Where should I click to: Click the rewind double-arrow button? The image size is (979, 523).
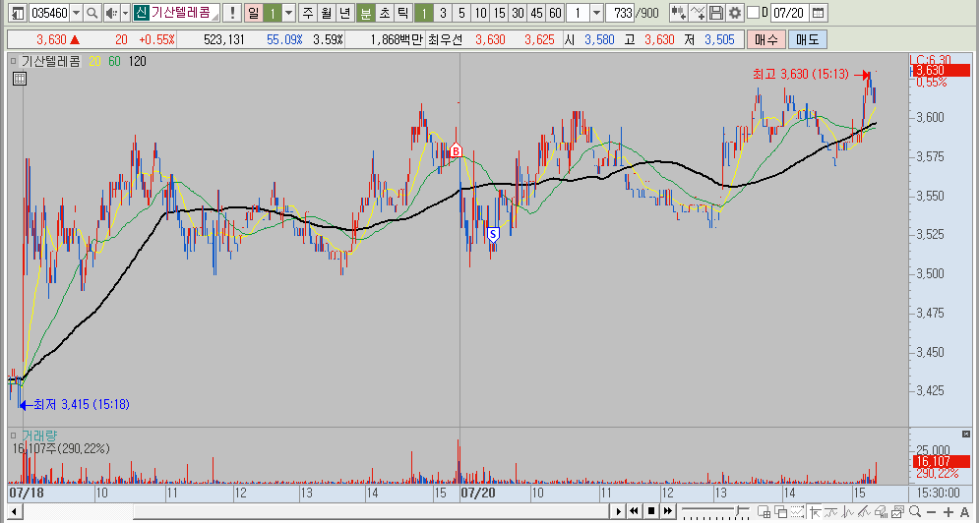pyautogui.click(x=634, y=511)
